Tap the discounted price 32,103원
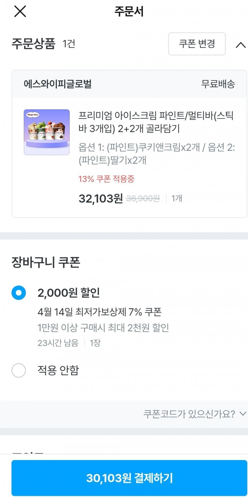The image size is (248, 497). point(101,198)
